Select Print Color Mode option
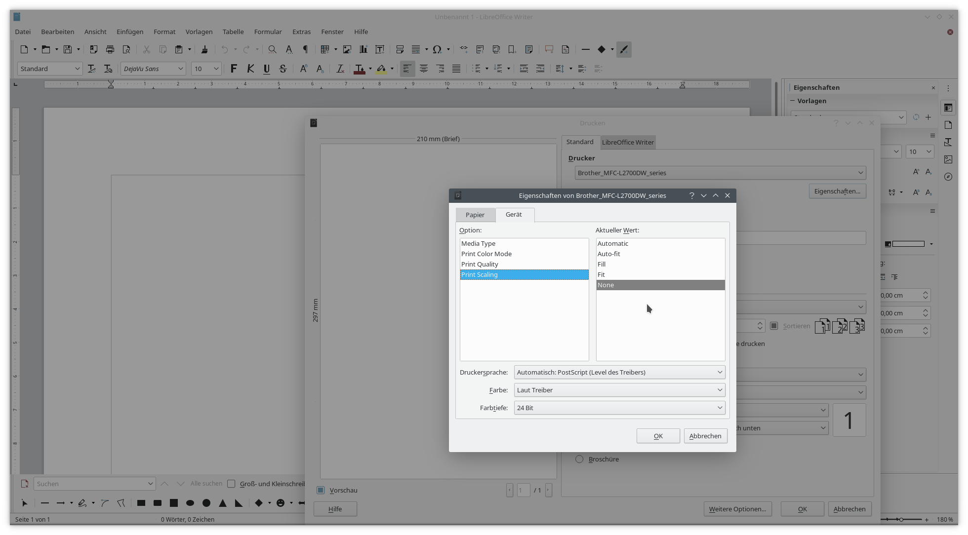The width and height of the screenshot is (968, 535). click(524, 254)
